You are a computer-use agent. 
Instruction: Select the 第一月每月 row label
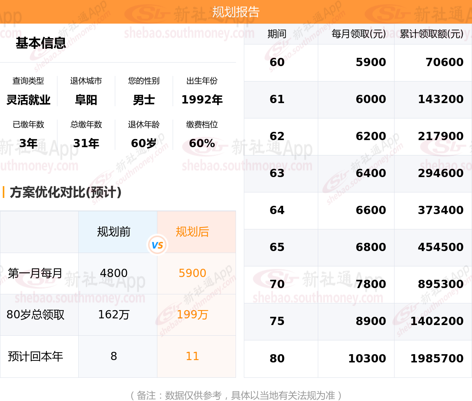(35, 273)
